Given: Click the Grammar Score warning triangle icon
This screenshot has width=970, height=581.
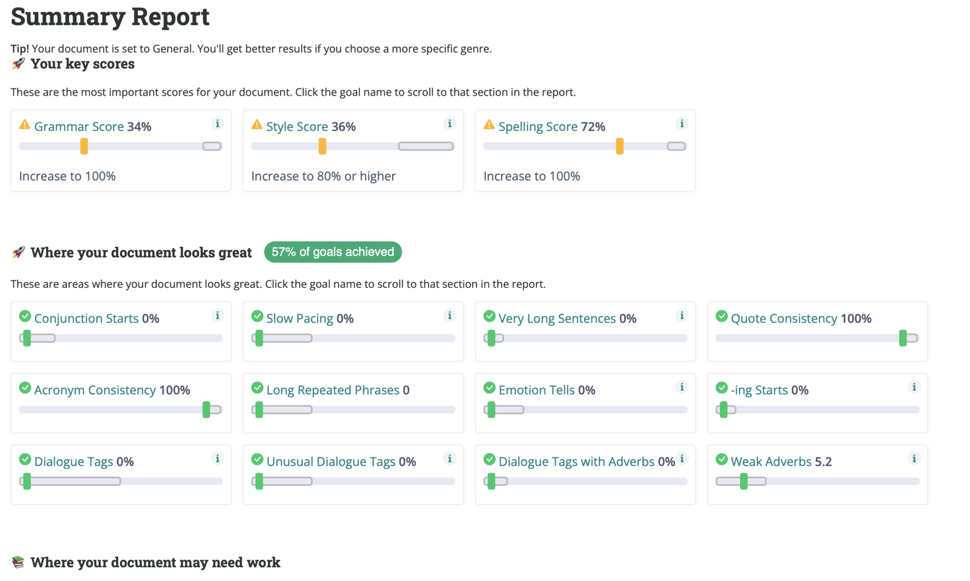Looking at the screenshot, I should pyautogui.click(x=25, y=125).
